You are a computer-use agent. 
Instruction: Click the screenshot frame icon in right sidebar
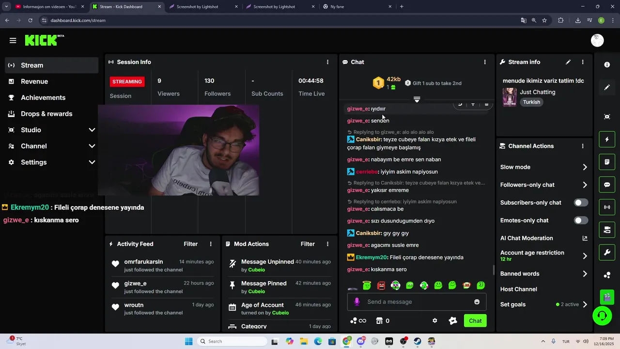[x=607, y=117]
